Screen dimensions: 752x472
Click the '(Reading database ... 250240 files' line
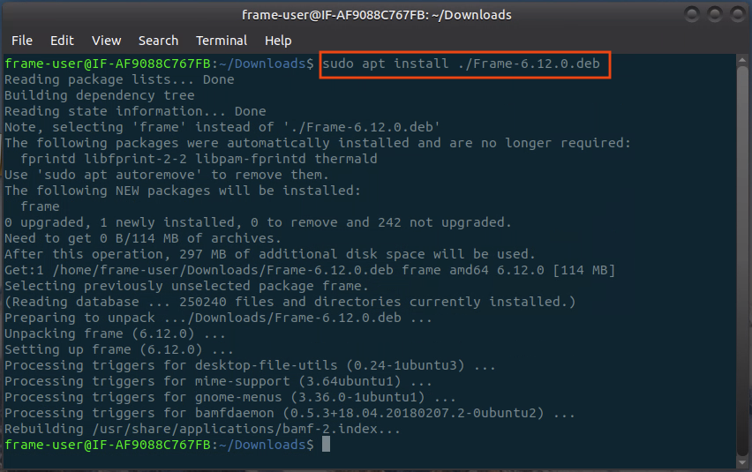click(290, 302)
